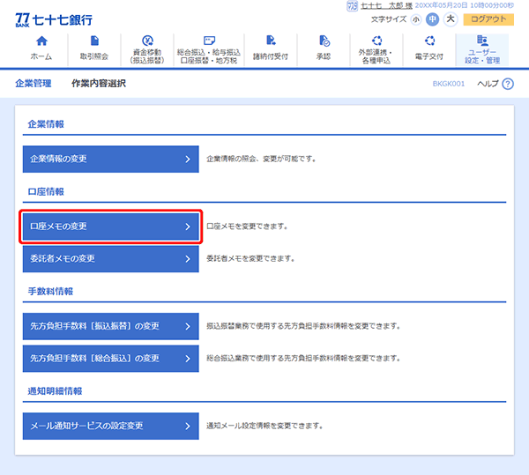The height and width of the screenshot is (475, 529).
Task: Select 外部連携・各種申込 icon
Action: (377, 41)
